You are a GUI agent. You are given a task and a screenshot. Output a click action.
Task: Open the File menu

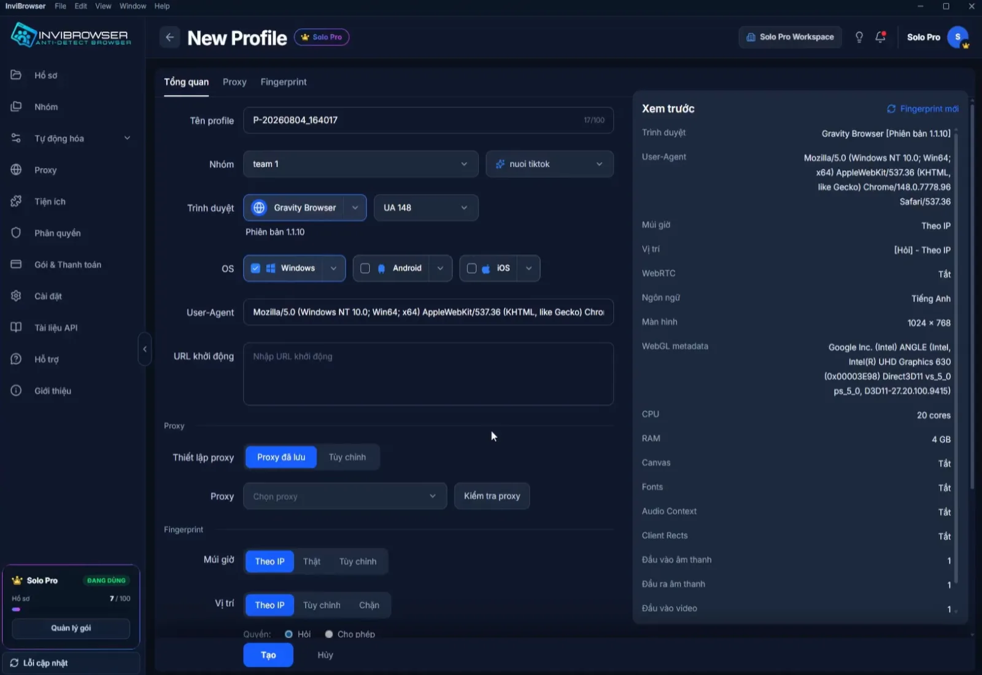point(60,6)
